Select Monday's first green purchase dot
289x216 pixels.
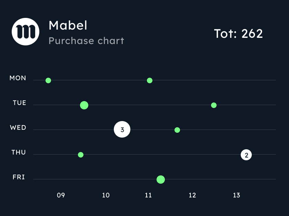[48, 80]
